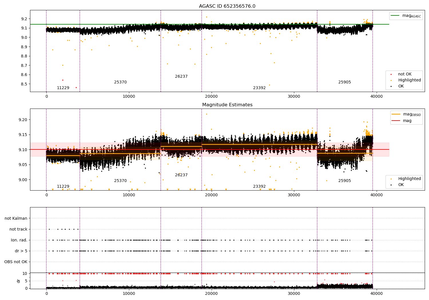Select the "not OK" legend entry
This screenshot has width=429, height=300.
405,74
